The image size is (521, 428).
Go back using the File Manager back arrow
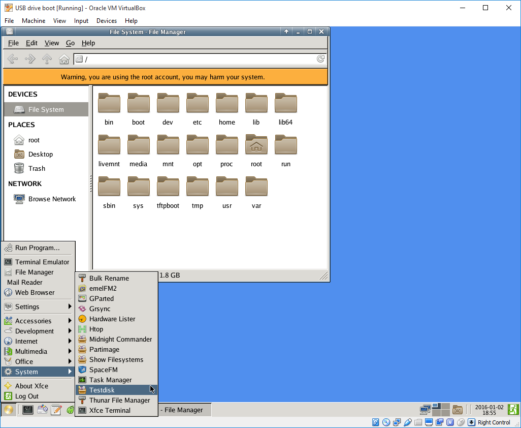[13, 59]
